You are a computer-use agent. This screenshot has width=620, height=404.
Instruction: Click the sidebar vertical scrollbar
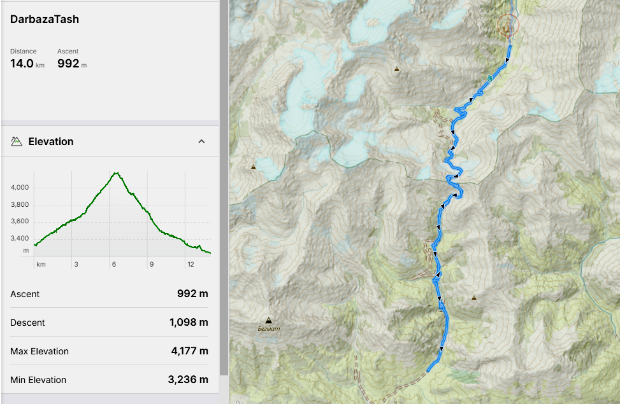tap(223, 191)
